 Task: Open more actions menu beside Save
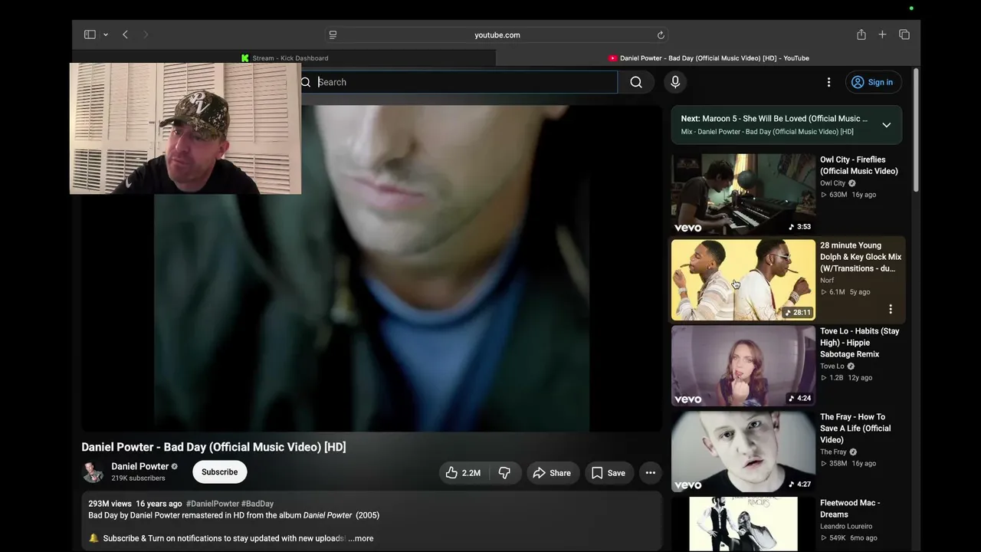(651, 473)
